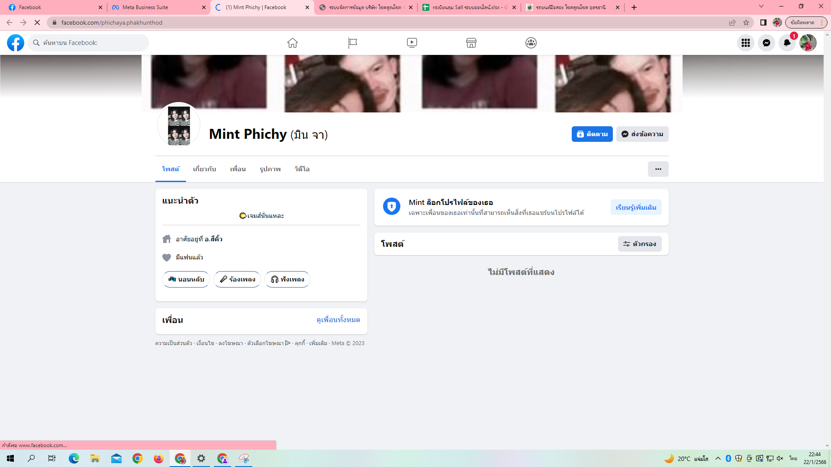Click the blue ติดตาม follow button

click(592, 134)
